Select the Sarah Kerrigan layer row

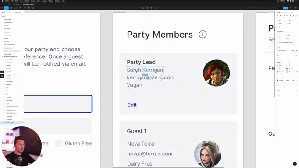tap(12, 123)
